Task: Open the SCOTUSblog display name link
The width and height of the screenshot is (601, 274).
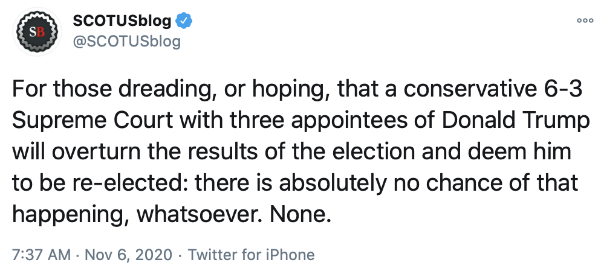Action: pos(123,21)
